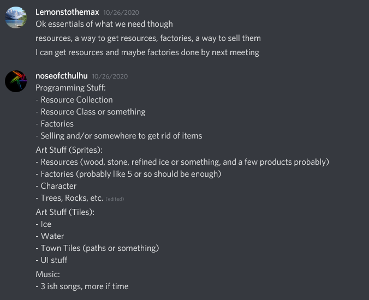Screen dimensions: 369x300
Task: Click the "- Resource Collection" list line
Action: 74,100
